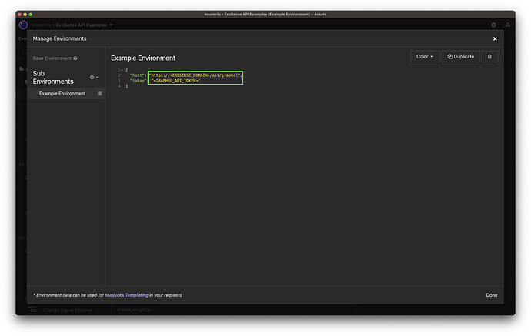Open the add sub environment menu

(x=94, y=77)
